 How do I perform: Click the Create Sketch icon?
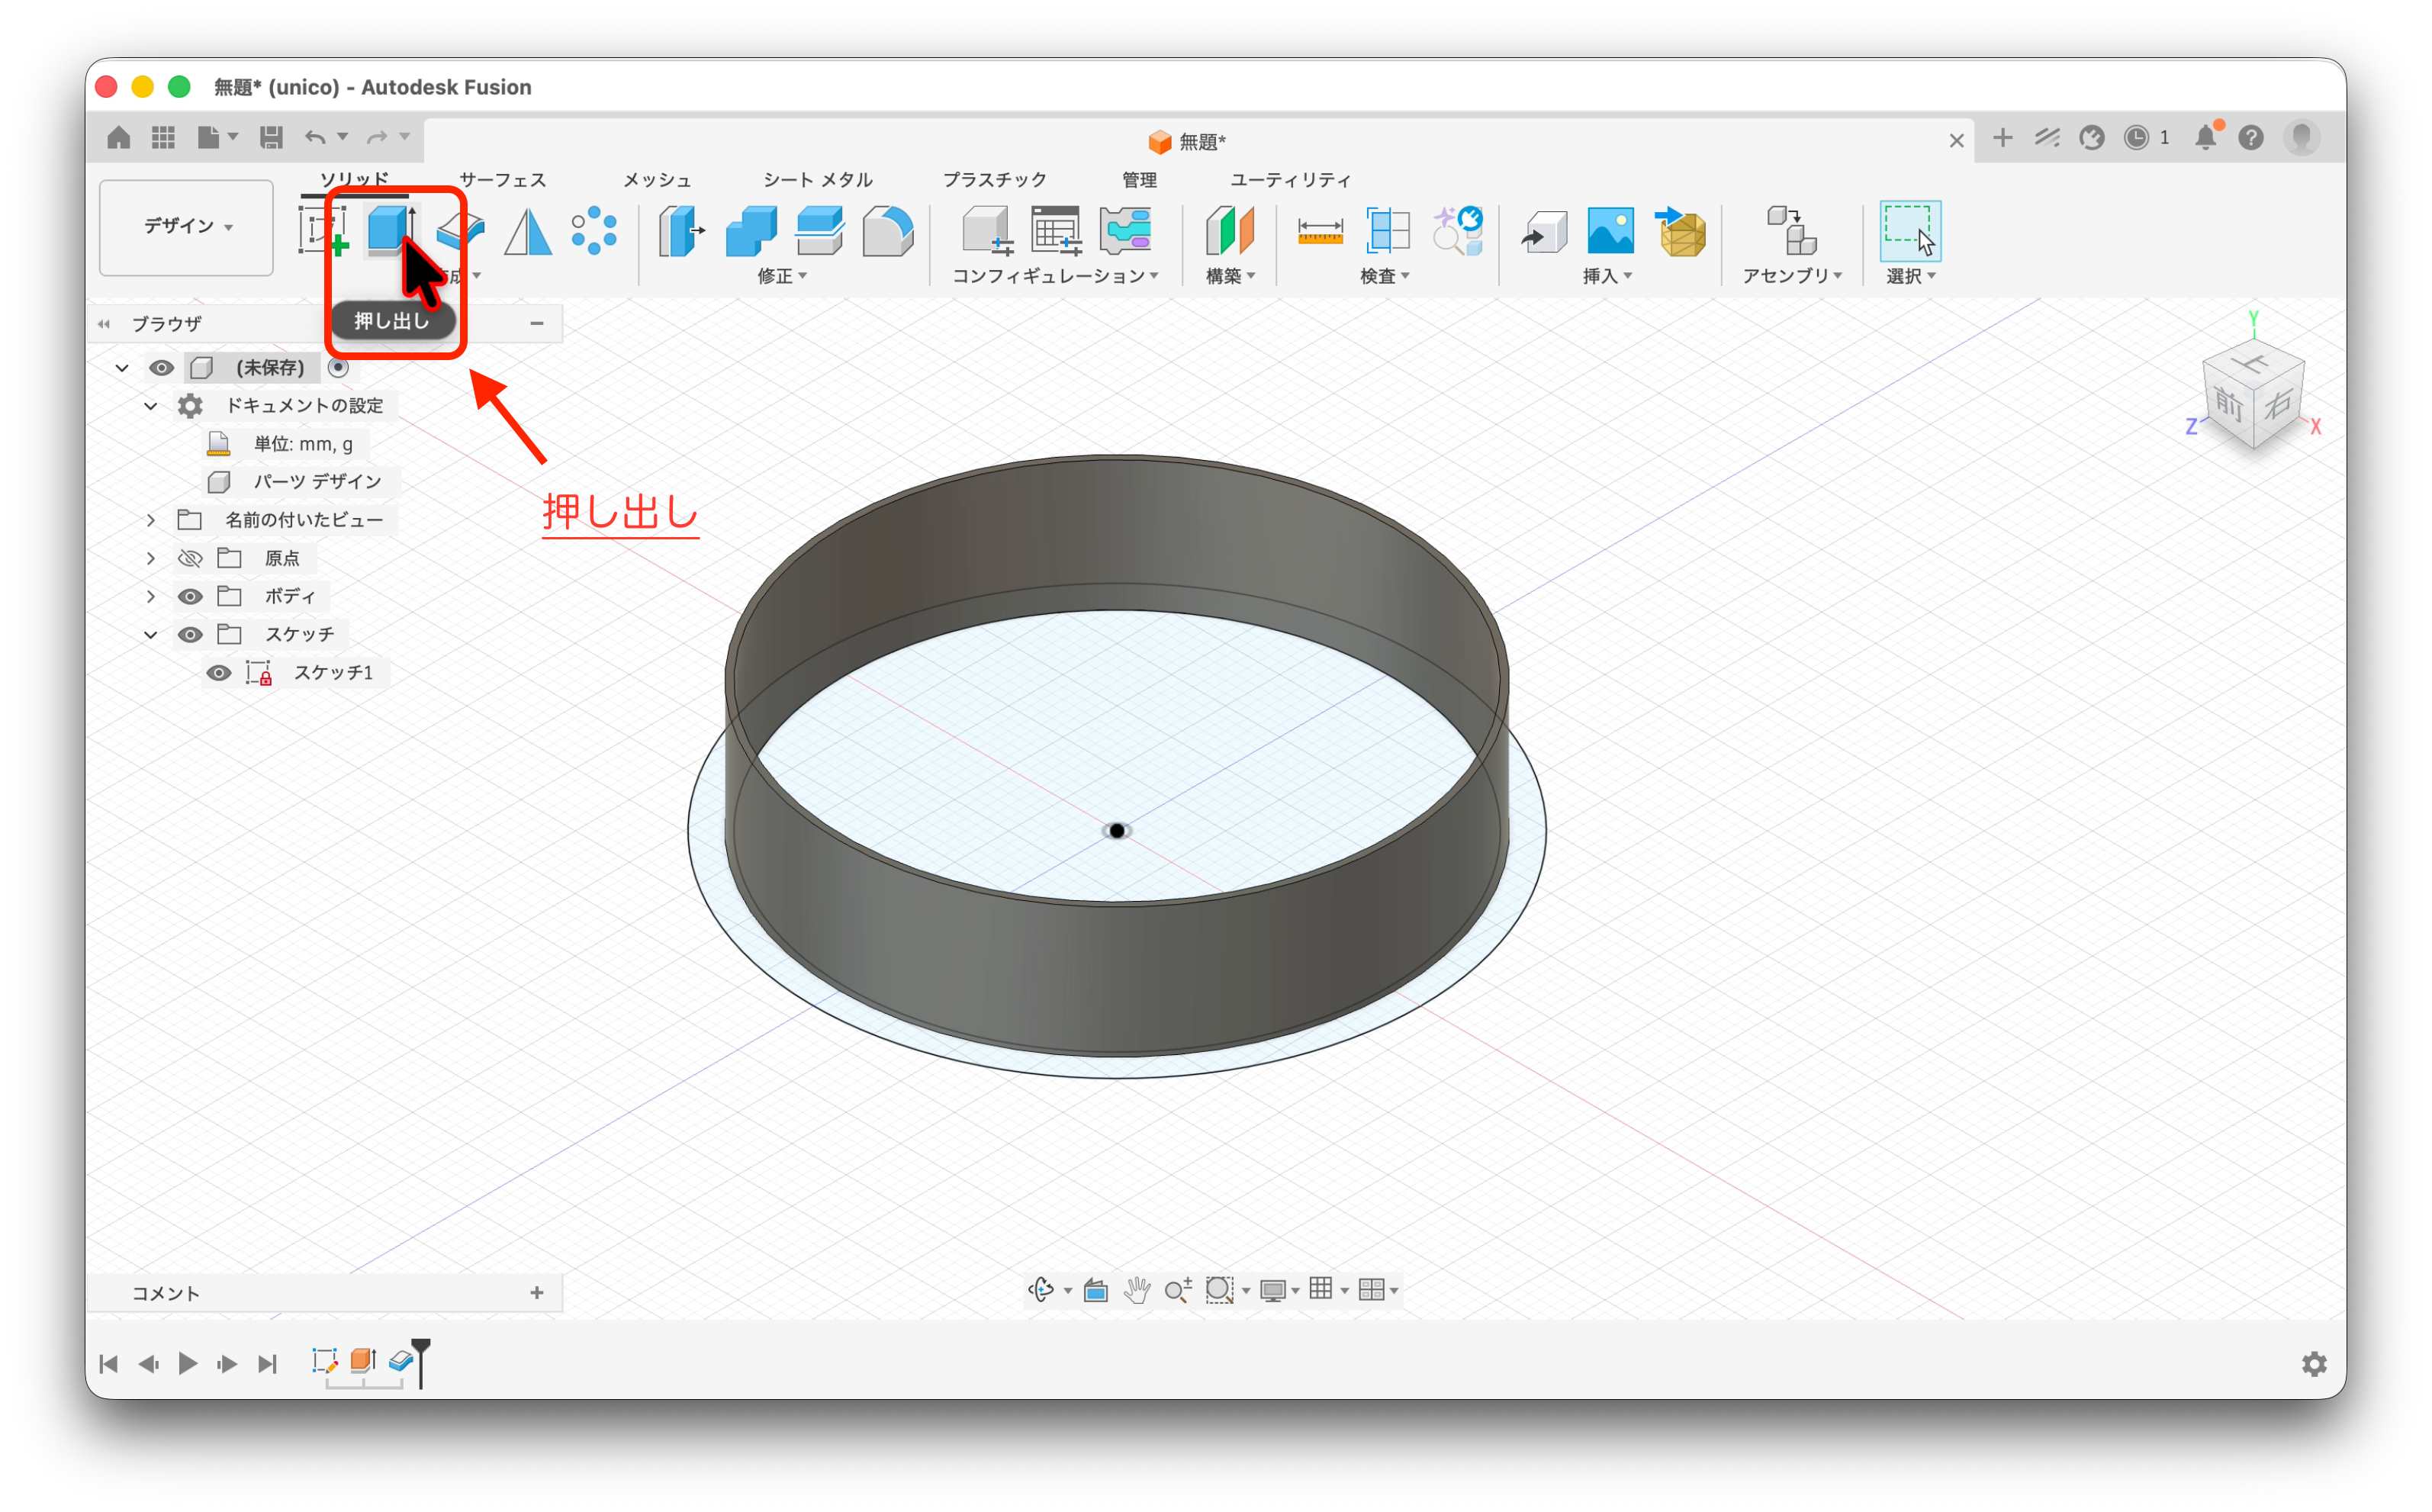323,231
